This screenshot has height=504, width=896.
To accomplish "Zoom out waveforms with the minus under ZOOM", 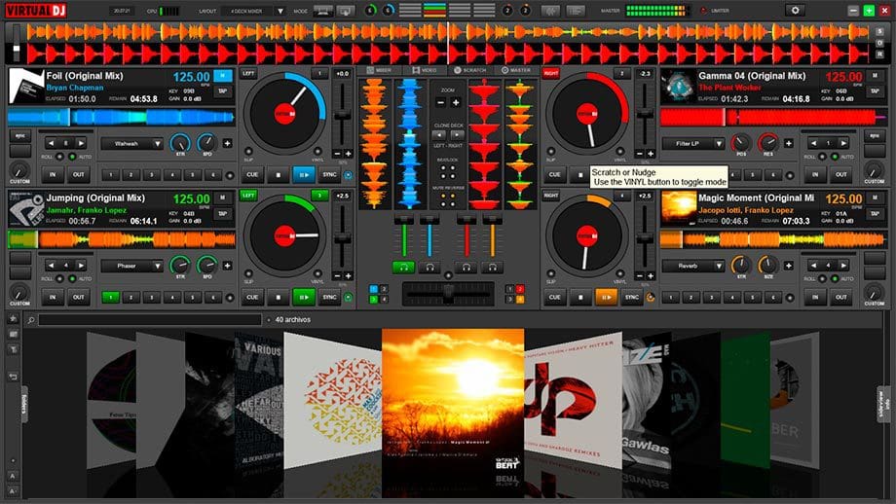I will [x=440, y=103].
